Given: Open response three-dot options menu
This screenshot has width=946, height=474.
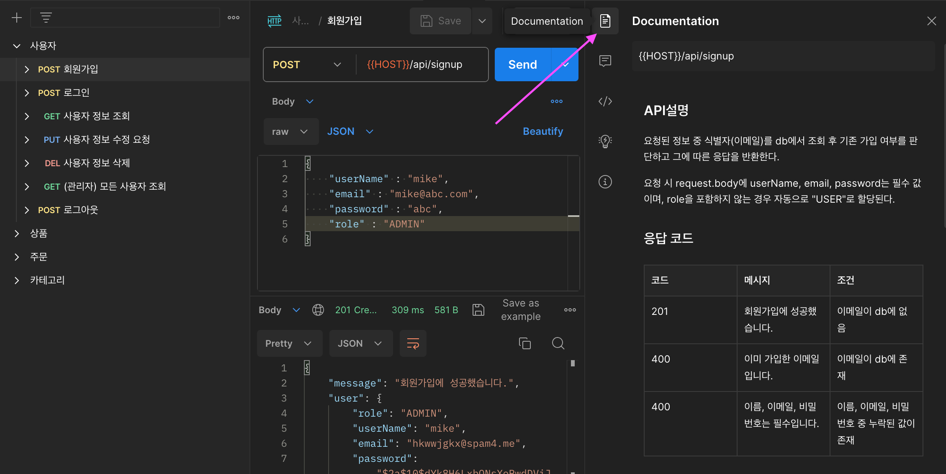Looking at the screenshot, I should (x=570, y=310).
